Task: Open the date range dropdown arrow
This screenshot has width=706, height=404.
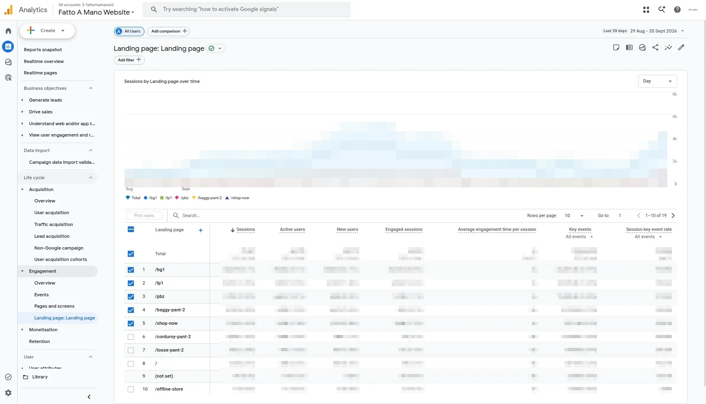Action: click(682, 31)
